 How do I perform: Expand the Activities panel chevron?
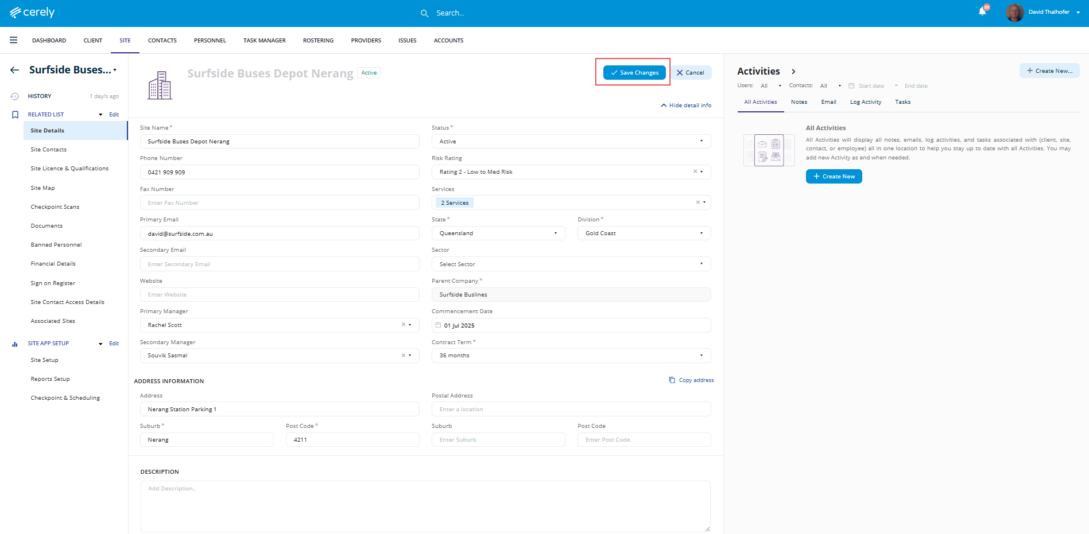[x=793, y=72]
